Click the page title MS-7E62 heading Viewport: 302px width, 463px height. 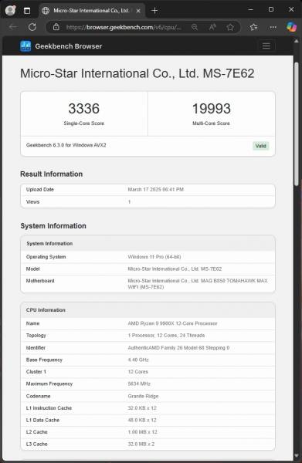pos(137,74)
